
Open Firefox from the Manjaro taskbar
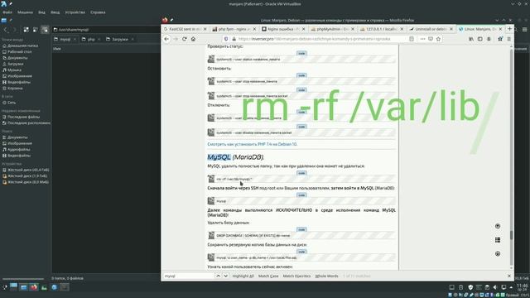(x=33, y=287)
